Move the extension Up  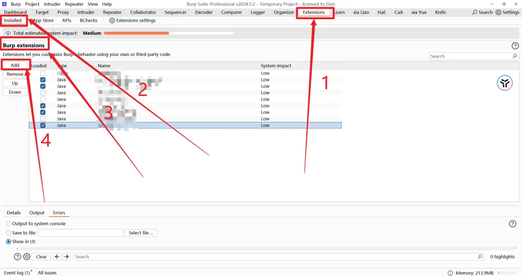point(15,83)
